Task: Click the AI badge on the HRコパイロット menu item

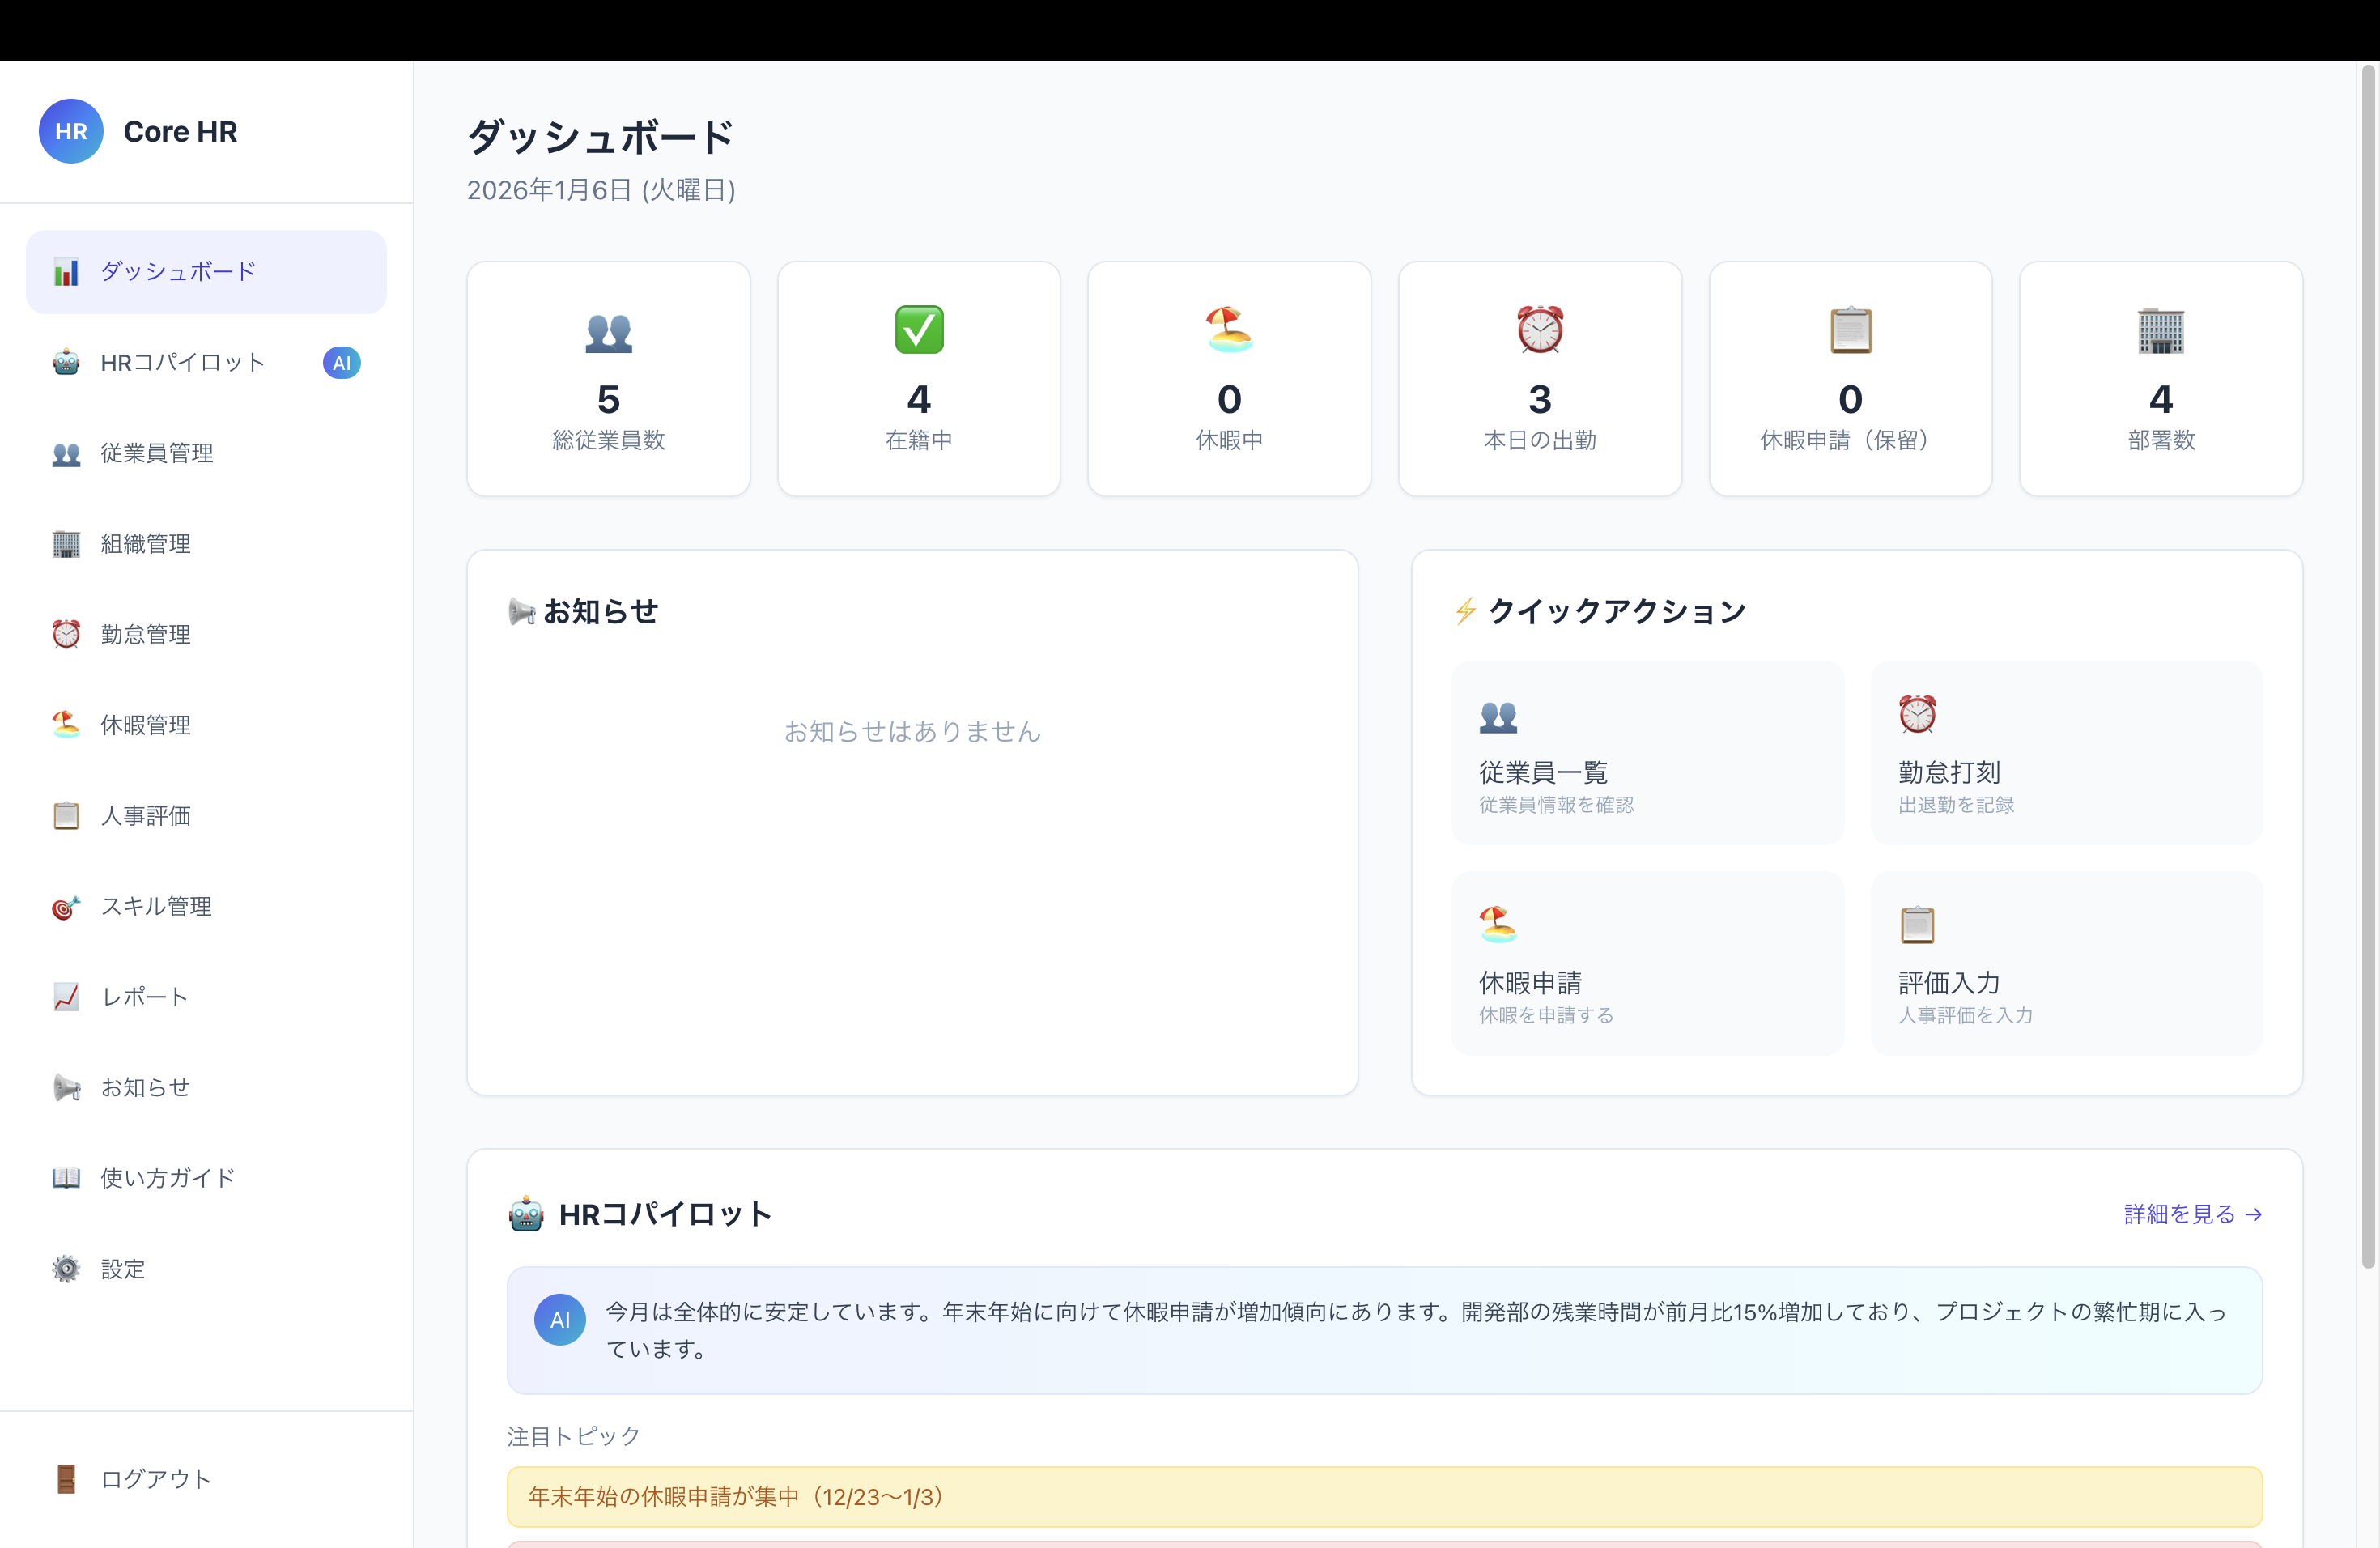Action: pos(341,362)
